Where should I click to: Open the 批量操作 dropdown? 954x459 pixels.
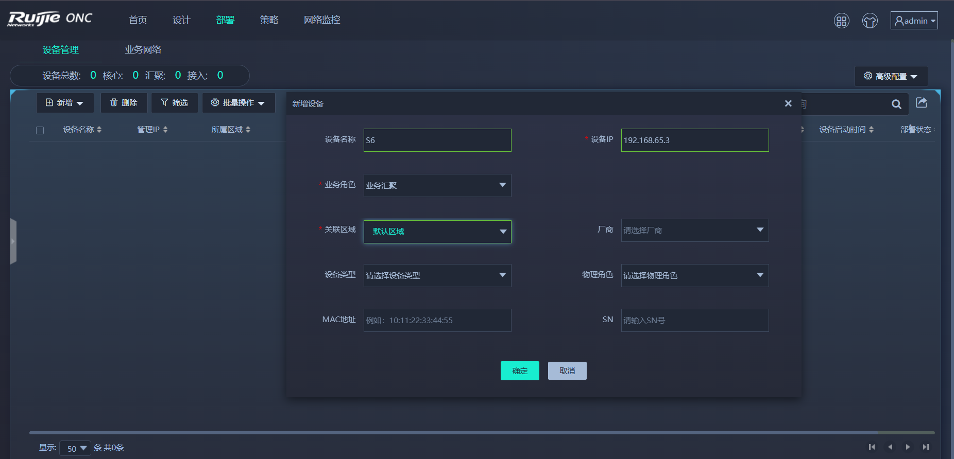(x=238, y=103)
